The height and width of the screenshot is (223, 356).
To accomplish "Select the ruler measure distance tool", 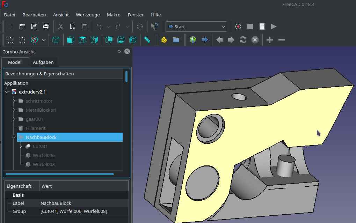I will 147,40.
